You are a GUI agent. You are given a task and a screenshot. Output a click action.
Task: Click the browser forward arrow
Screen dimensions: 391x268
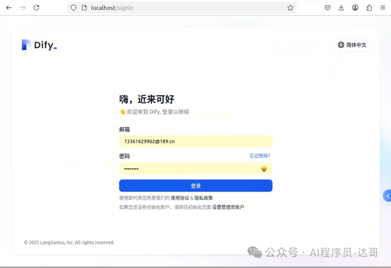coord(22,8)
